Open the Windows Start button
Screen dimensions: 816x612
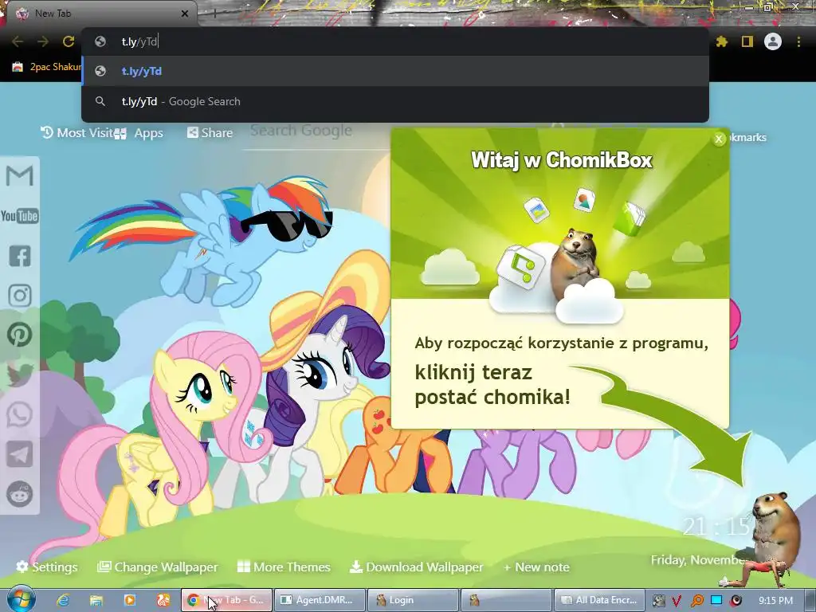coord(21,599)
